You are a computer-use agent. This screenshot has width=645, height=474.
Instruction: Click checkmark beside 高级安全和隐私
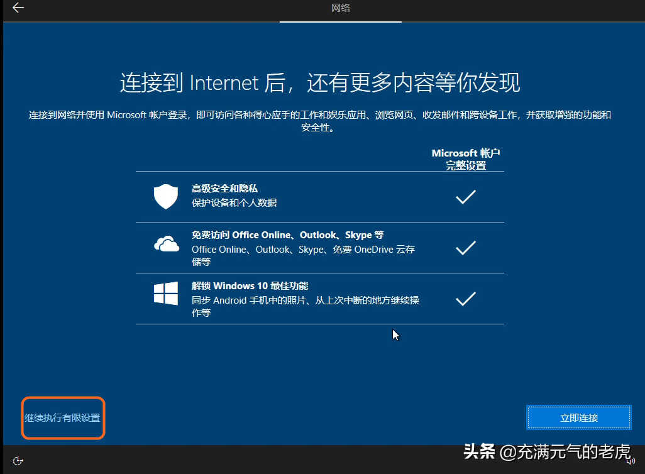(x=465, y=197)
